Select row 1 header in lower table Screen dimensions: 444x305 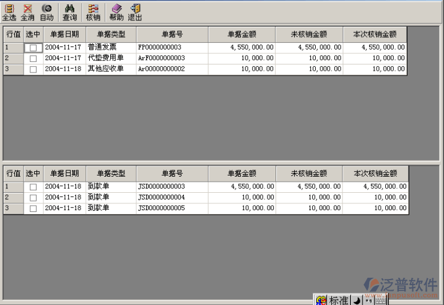click(x=13, y=187)
